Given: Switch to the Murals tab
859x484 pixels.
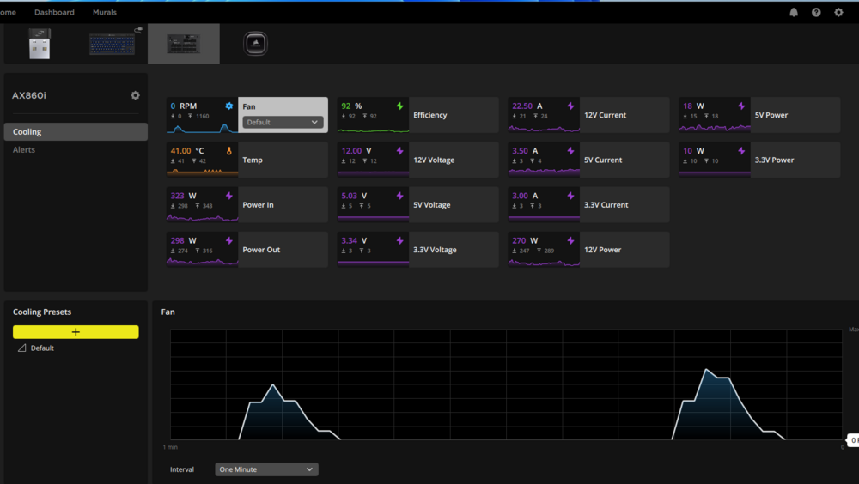Looking at the screenshot, I should pyautogui.click(x=105, y=12).
